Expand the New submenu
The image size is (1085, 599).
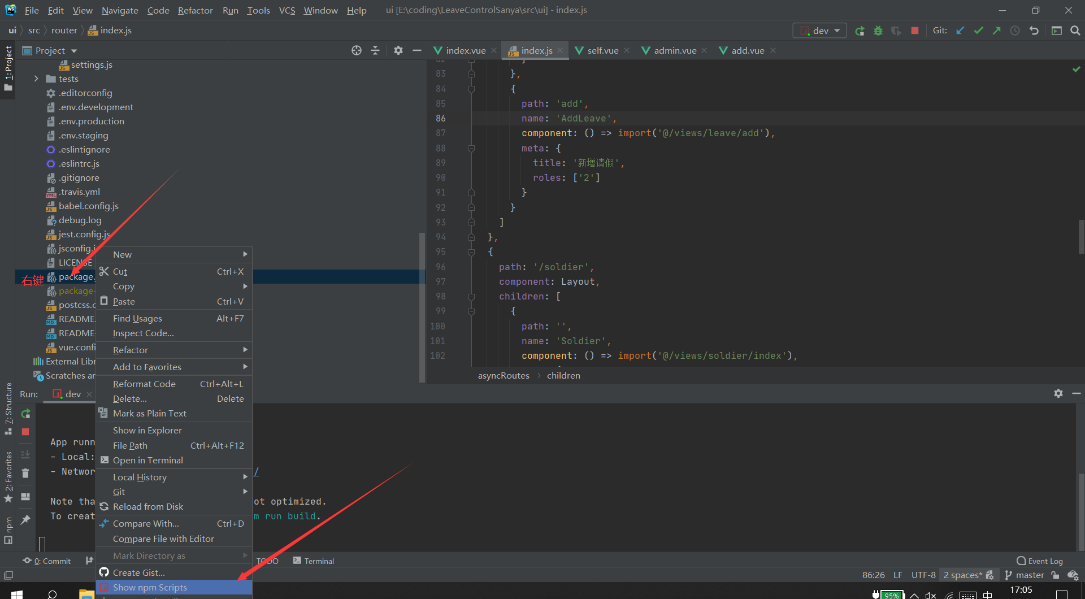[x=174, y=254]
